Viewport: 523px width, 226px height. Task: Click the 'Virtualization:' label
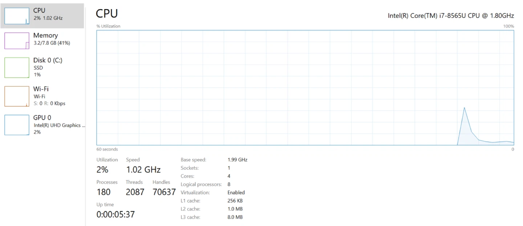click(195, 193)
